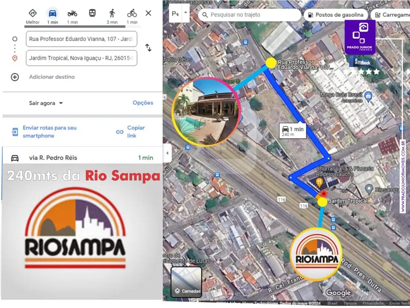Open the Riosampa location pin
The height and width of the screenshot is (308, 410).
[369, 189]
